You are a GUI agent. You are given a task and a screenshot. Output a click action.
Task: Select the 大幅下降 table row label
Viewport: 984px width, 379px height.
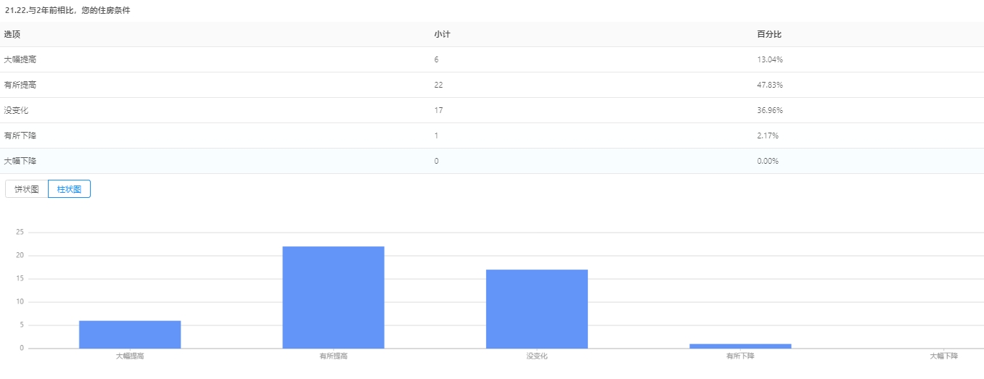[20, 161]
